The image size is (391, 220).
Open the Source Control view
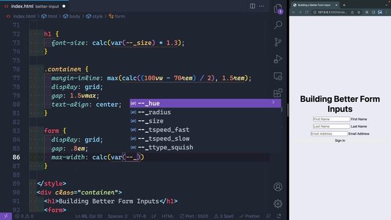pyautogui.click(x=278, y=42)
